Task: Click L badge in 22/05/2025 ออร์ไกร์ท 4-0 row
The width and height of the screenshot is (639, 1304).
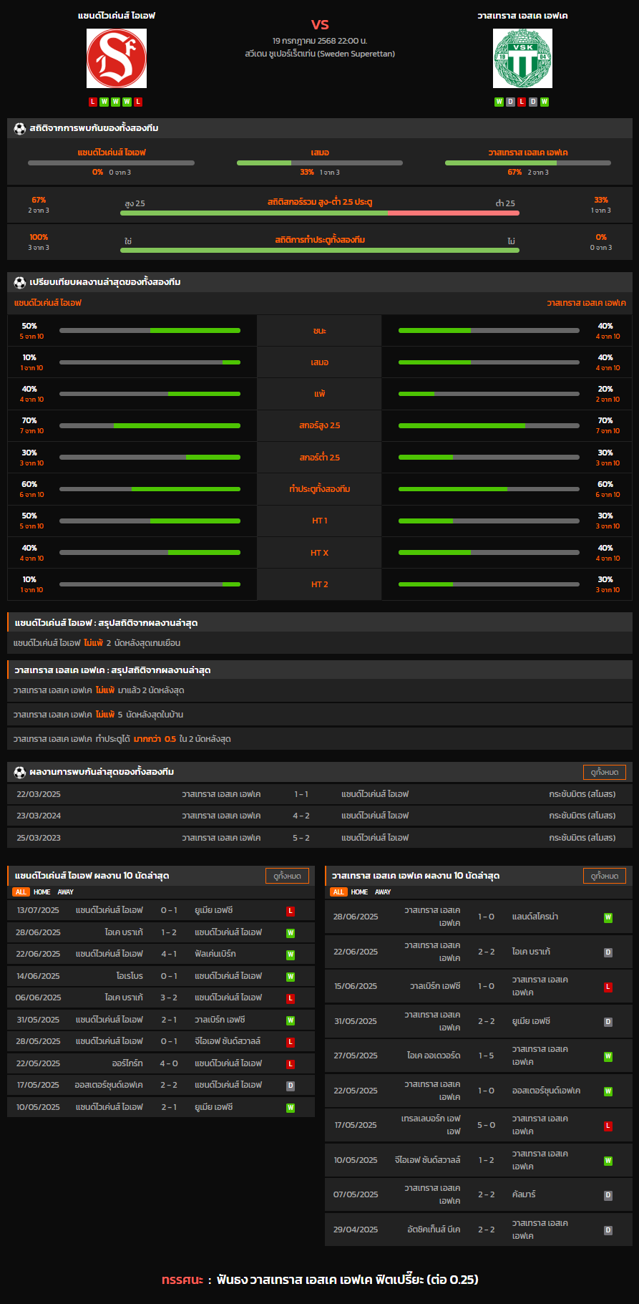Action: click(291, 1064)
